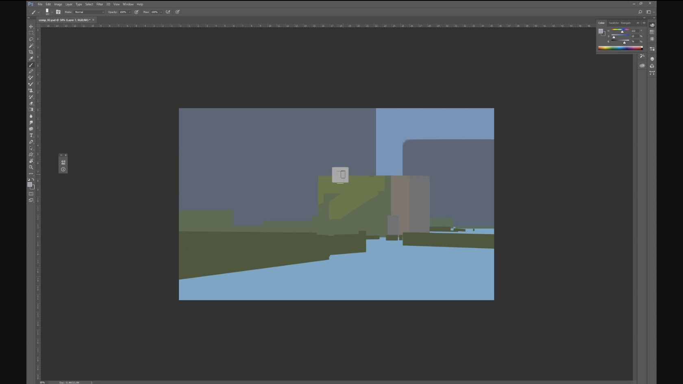The image size is (683, 384).
Task: Toggle the brush settings panel
Action: click(x=58, y=12)
